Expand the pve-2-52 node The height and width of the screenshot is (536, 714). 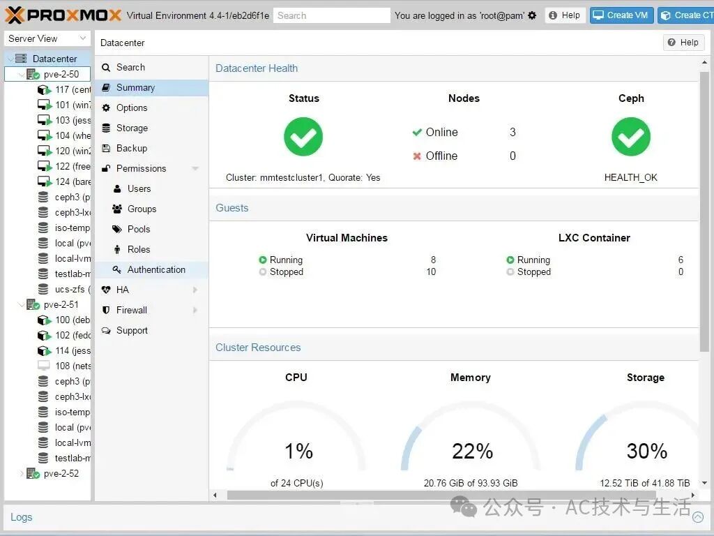tap(21, 474)
